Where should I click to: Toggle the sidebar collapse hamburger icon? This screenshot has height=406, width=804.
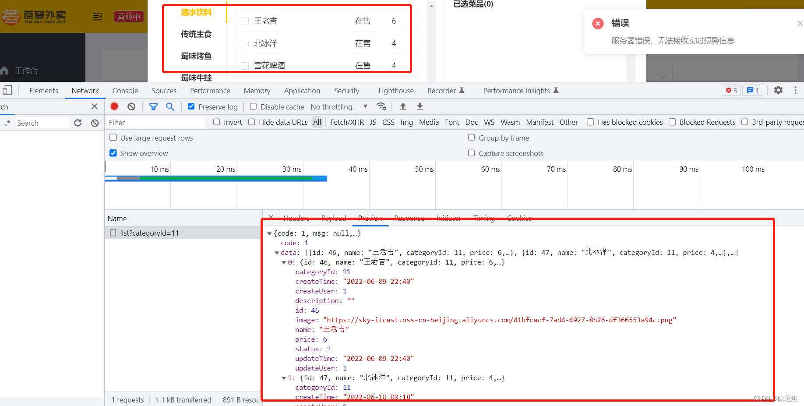97,17
